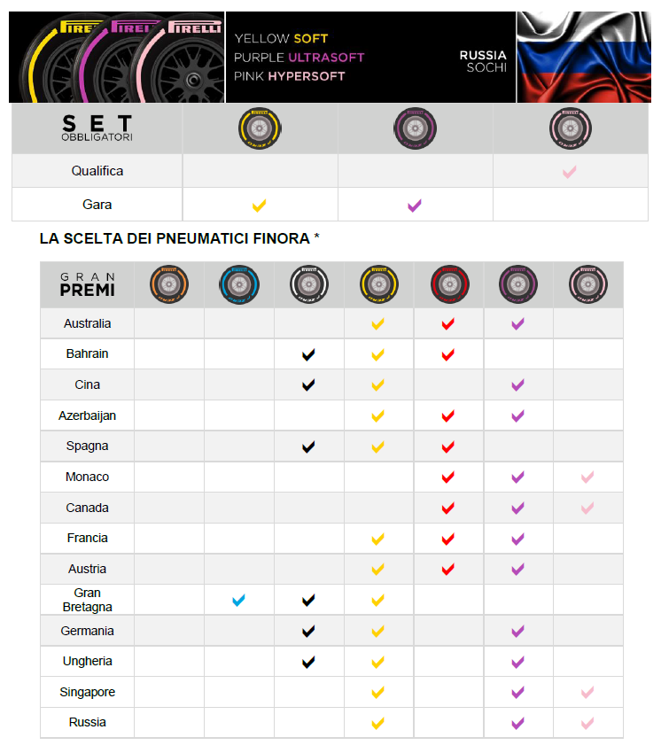Viewport: 661px width, 753px height.
Task: Click the orange tire icon in Gran Premi header
Action: coord(169,284)
